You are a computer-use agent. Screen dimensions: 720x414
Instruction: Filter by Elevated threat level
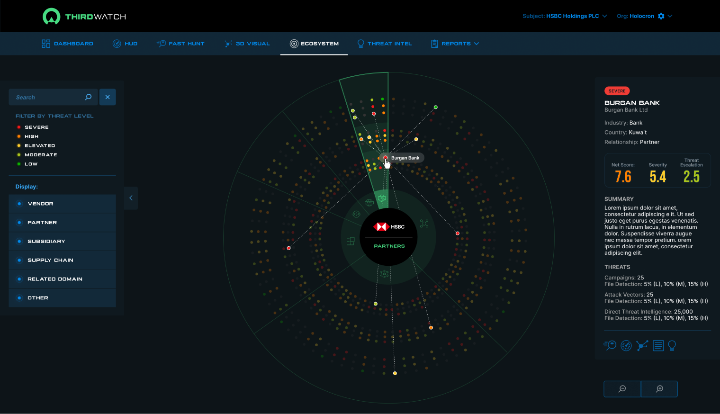pyautogui.click(x=36, y=145)
